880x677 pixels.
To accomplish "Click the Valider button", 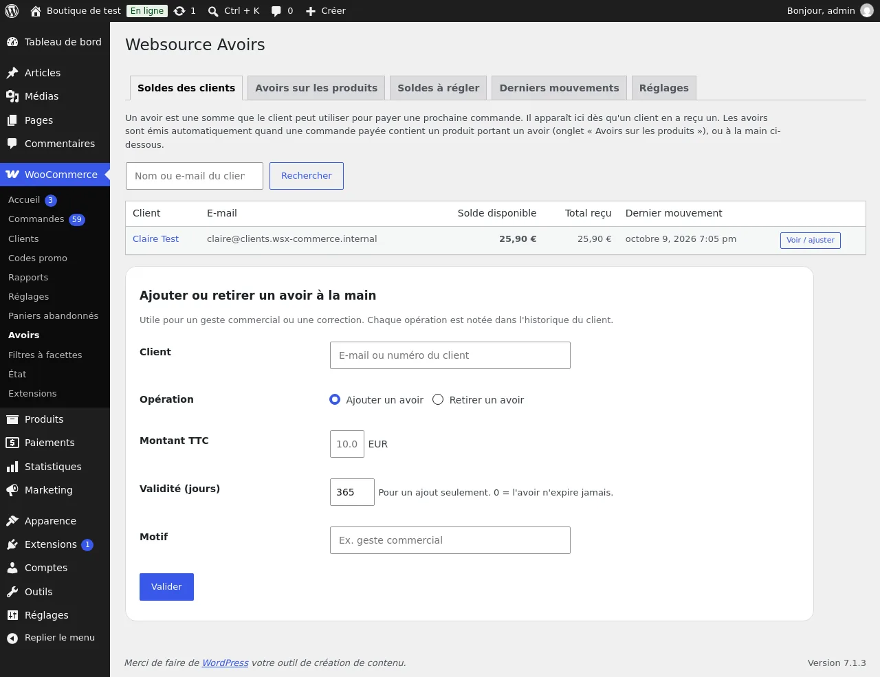I will (x=166, y=587).
